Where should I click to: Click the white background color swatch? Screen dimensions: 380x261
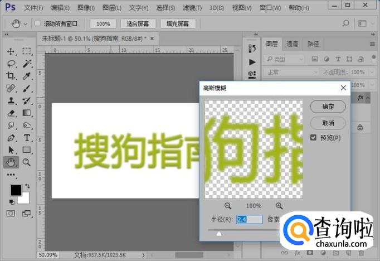click(25, 199)
